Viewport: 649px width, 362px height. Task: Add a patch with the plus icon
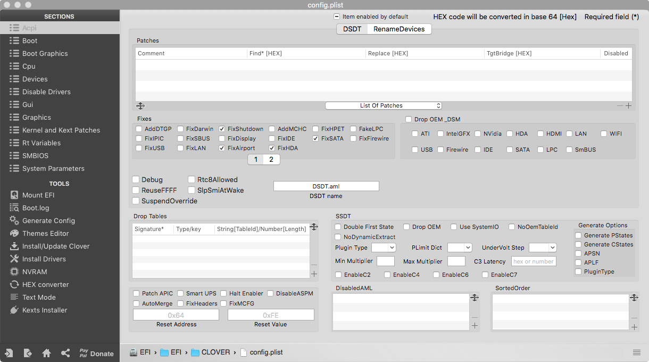[628, 106]
